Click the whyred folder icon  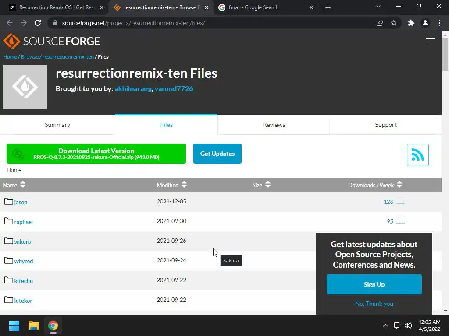coord(9,261)
